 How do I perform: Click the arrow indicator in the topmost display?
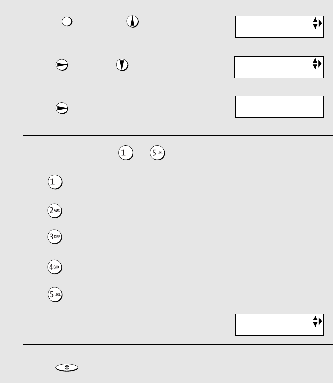tap(317, 23)
